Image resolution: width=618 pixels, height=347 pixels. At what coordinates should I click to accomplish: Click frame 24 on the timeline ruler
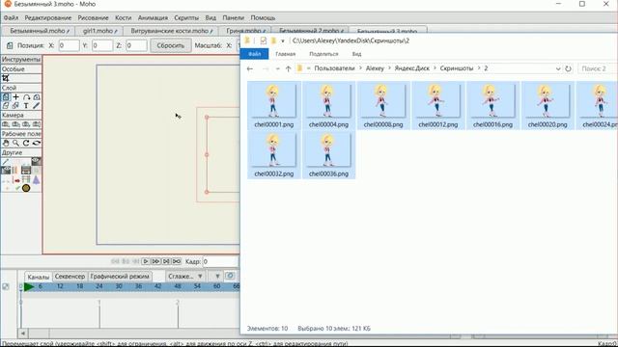(98, 286)
